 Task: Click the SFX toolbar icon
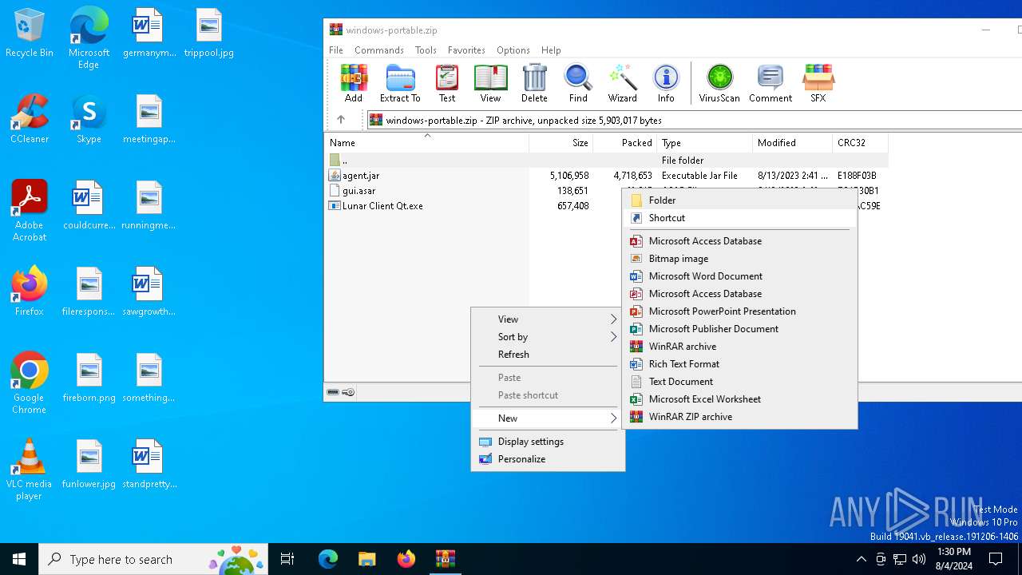click(x=818, y=84)
